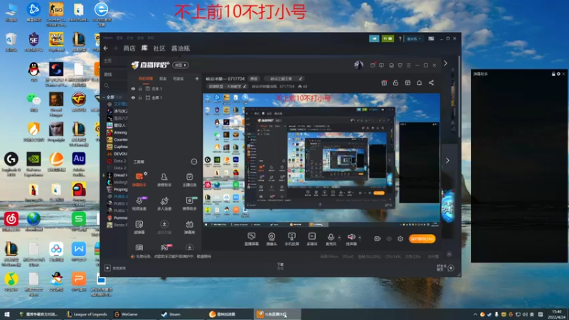Open the green Steam friends notification button
This screenshot has height=320, width=569.
388,38
